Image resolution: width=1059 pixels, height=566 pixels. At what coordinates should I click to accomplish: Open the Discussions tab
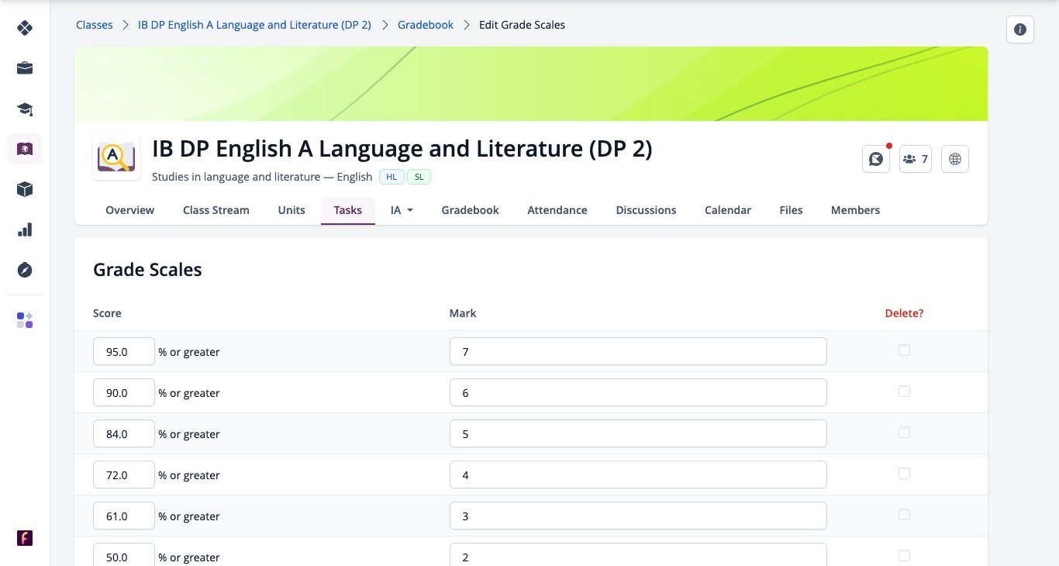pos(646,210)
